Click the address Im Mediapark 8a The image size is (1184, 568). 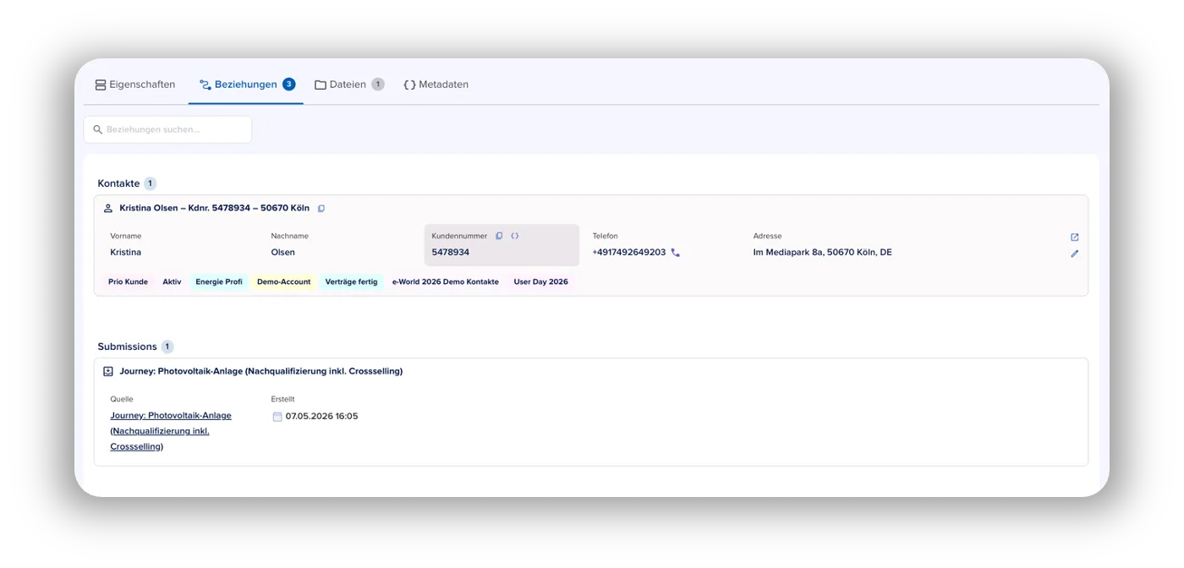823,252
